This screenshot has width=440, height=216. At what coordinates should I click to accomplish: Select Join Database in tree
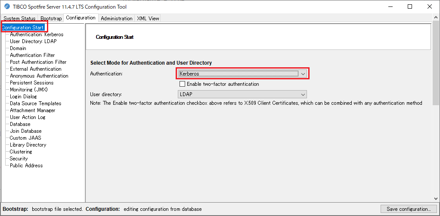tap(25, 131)
